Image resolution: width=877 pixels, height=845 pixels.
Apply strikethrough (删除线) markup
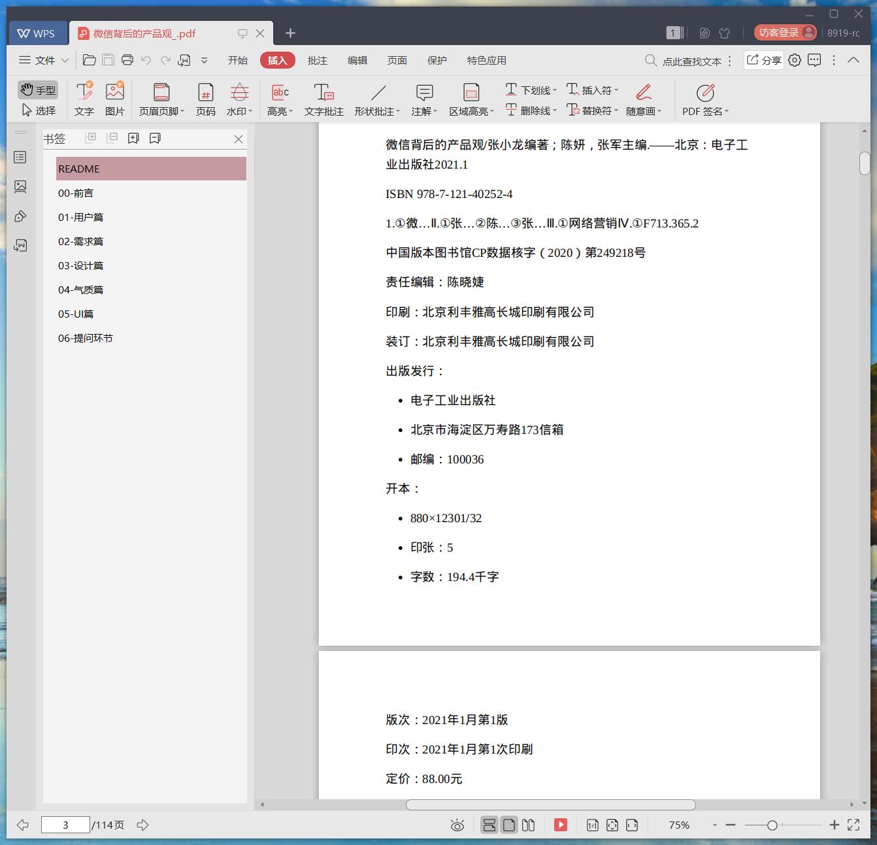click(x=531, y=110)
